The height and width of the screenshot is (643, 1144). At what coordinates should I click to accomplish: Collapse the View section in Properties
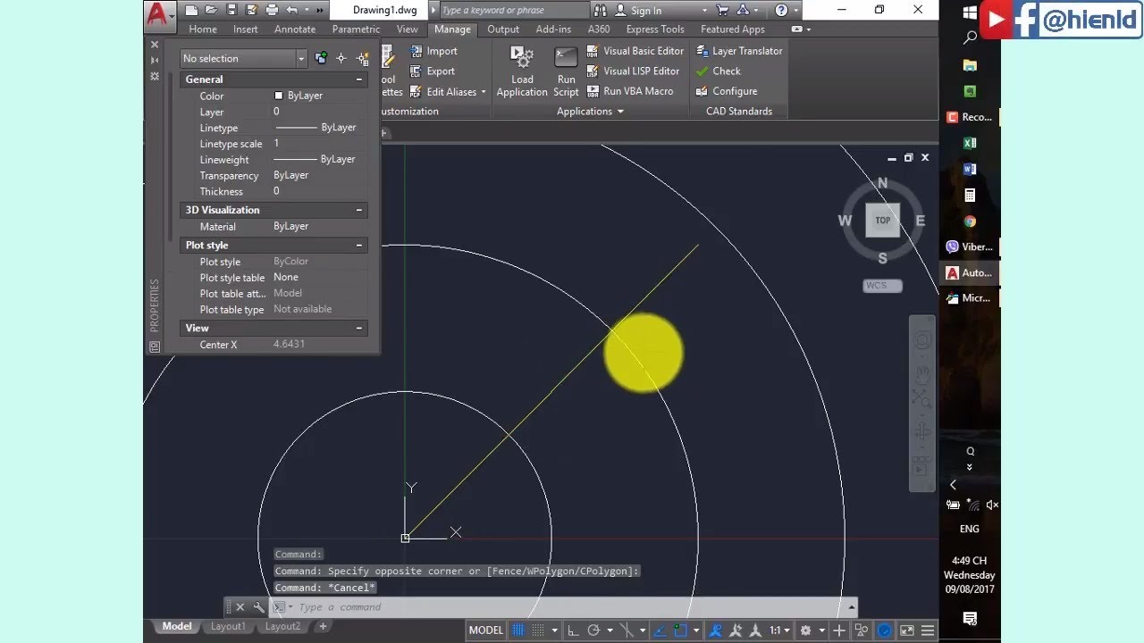(x=359, y=328)
